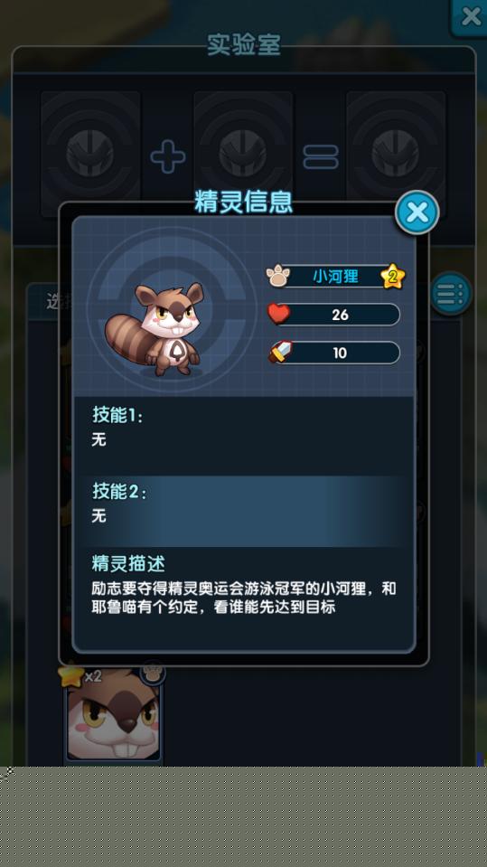Select the highlighted 技能2 skill row

(244, 512)
